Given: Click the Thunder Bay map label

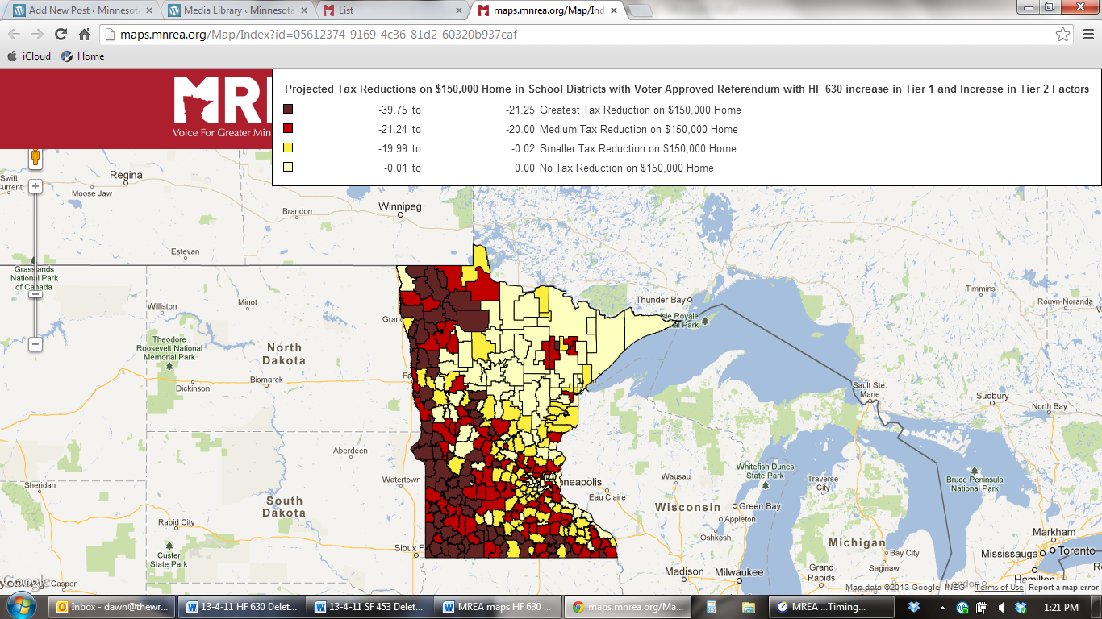Looking at the screenshot, I should coord(660,300).
